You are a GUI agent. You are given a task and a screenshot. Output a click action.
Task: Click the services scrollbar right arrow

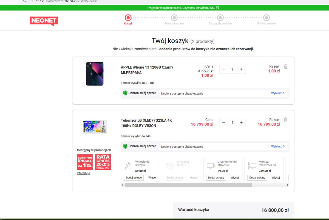(287, 185)
